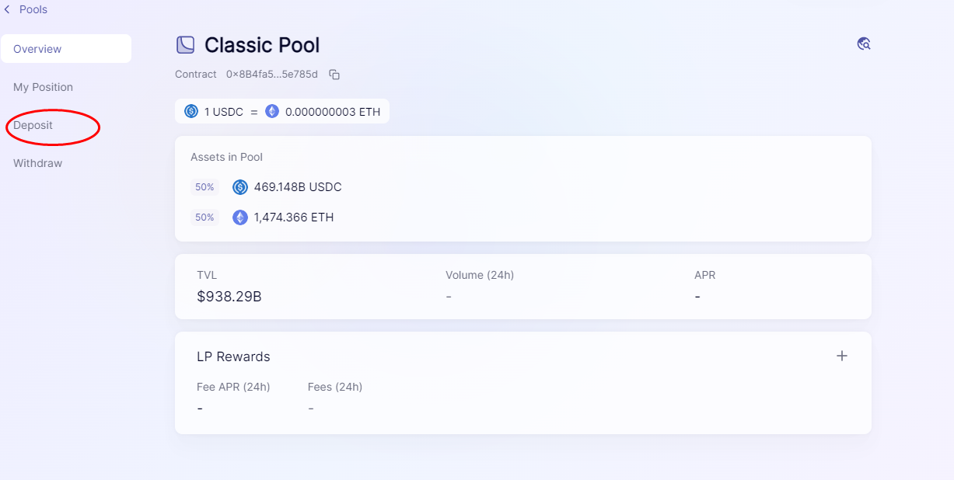This screenshot has width=954, height=480.
Task: Open the block explorer icon at top right
Action: pyautogui.click(x=863, y=43)
